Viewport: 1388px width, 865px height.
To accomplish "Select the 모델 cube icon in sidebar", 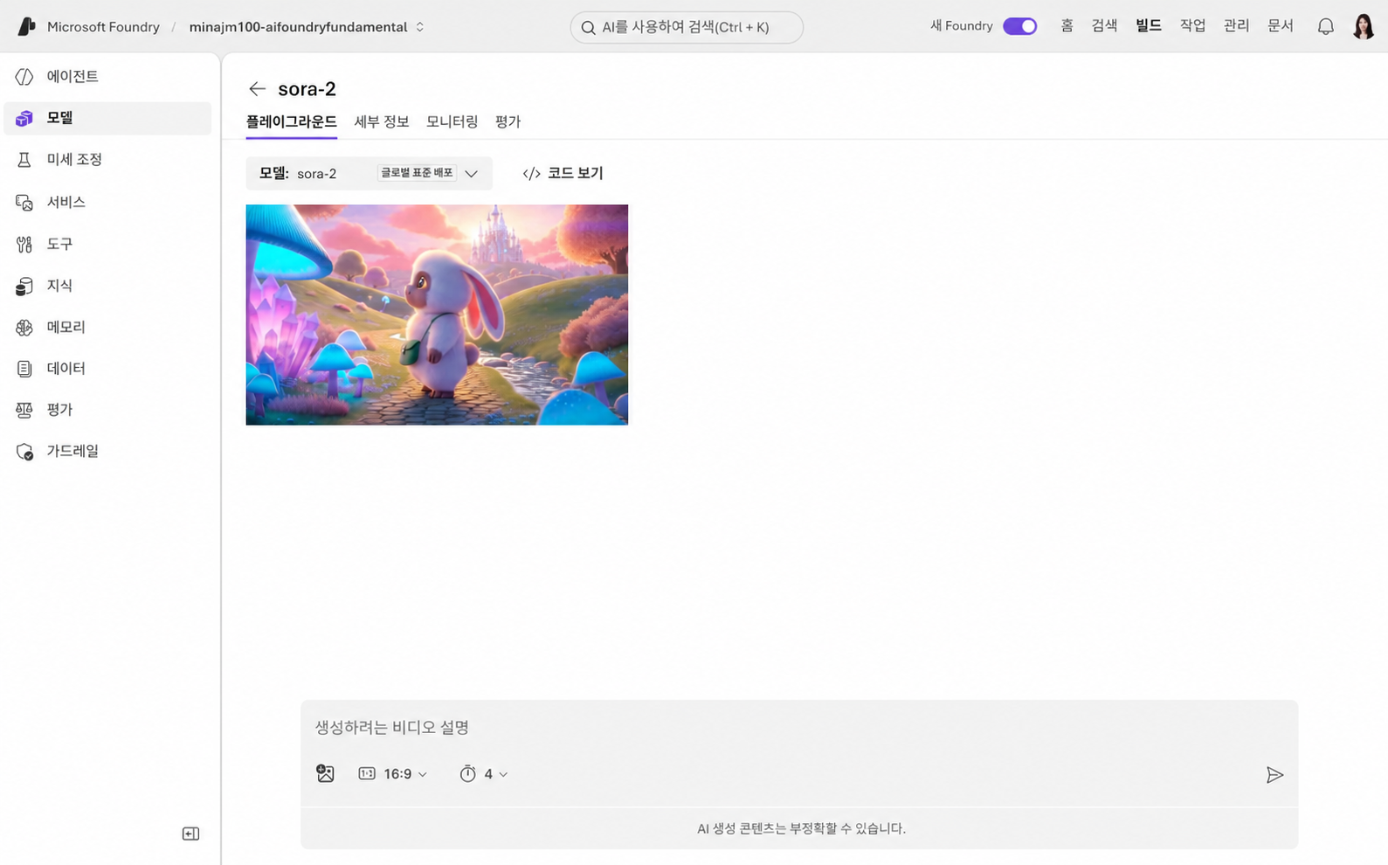I will (24, 118).
